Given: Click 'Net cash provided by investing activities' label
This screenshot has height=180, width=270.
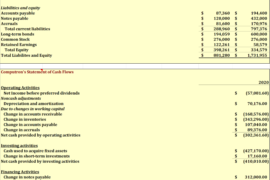Looking at the screenshot, I should click(40, 161).
